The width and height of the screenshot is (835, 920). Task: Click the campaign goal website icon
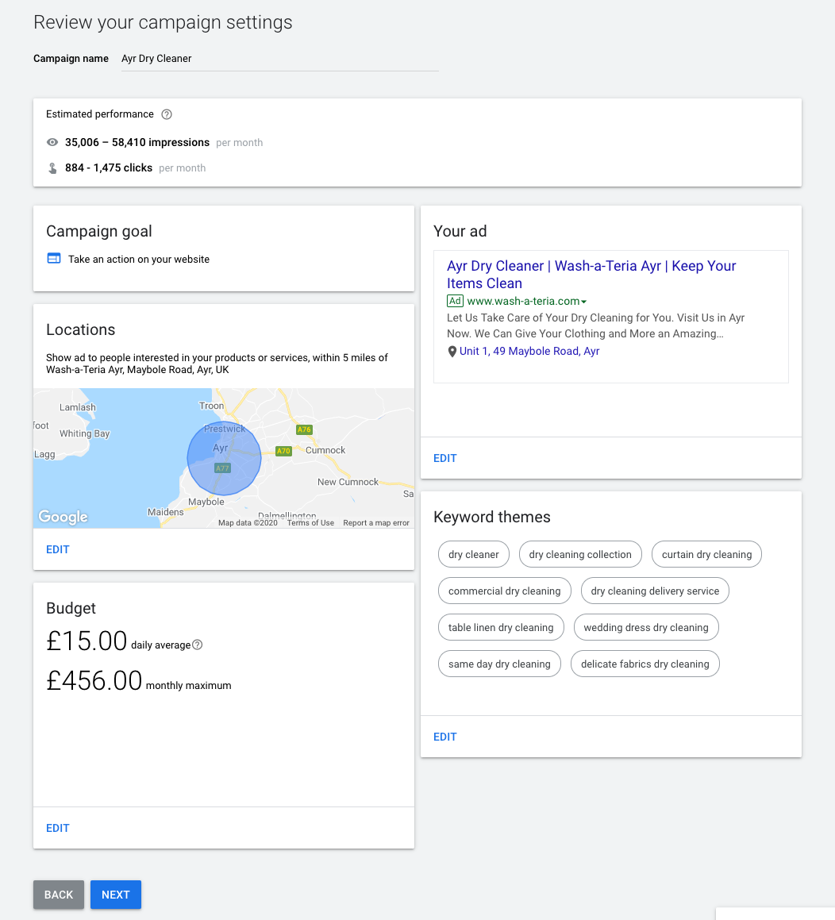pos(54,259)
